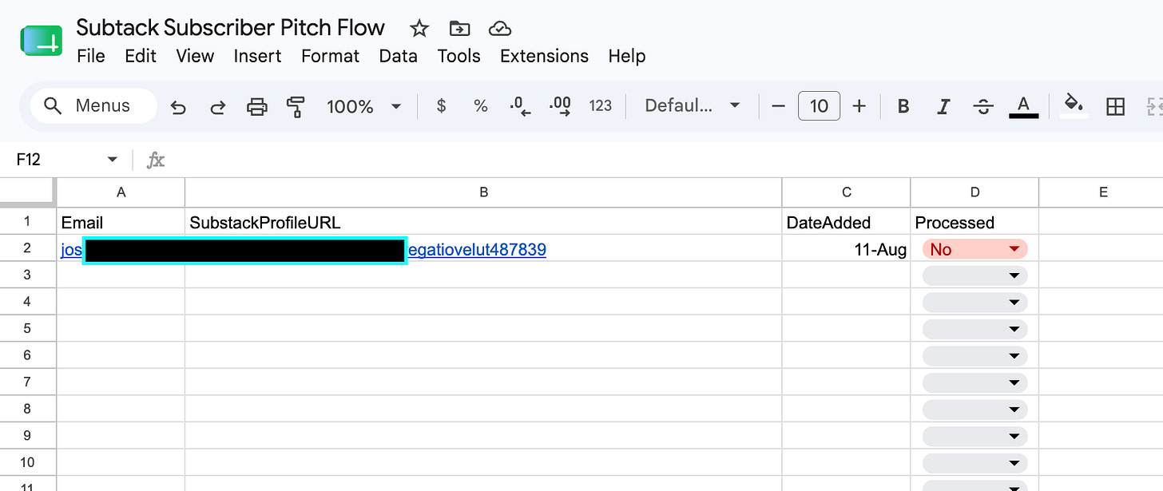Toggle bold formatting
Image resolution: width=1163 pixels, height=491 pixels.
(x=903, y=106)
